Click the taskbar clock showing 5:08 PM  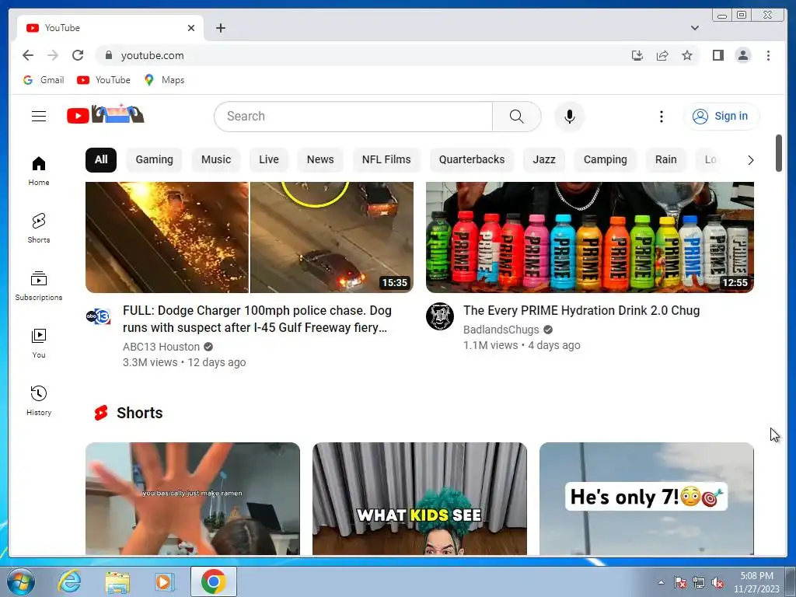[x=756, y=582]
